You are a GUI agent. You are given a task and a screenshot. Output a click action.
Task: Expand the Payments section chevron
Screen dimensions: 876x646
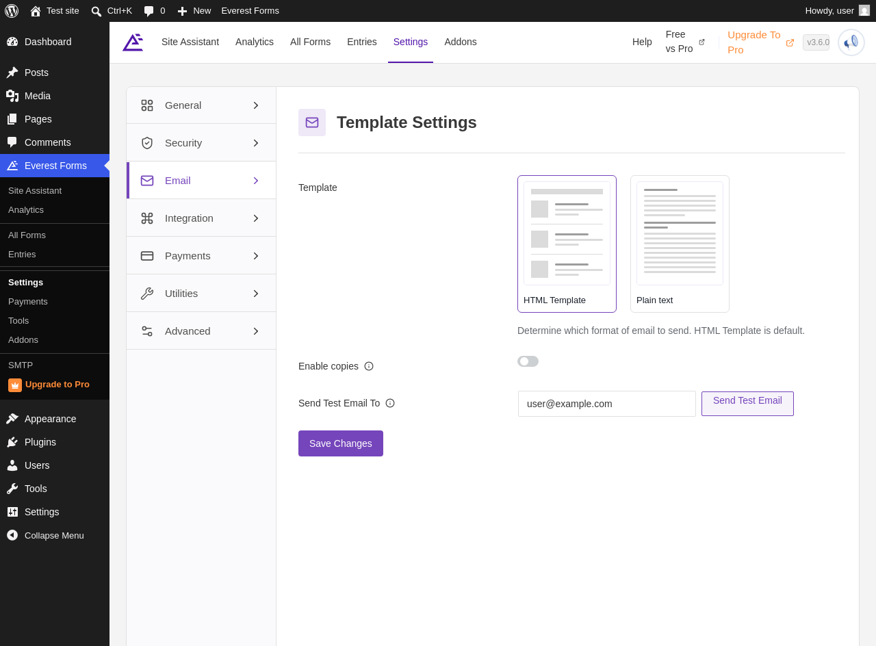[256, 256]
